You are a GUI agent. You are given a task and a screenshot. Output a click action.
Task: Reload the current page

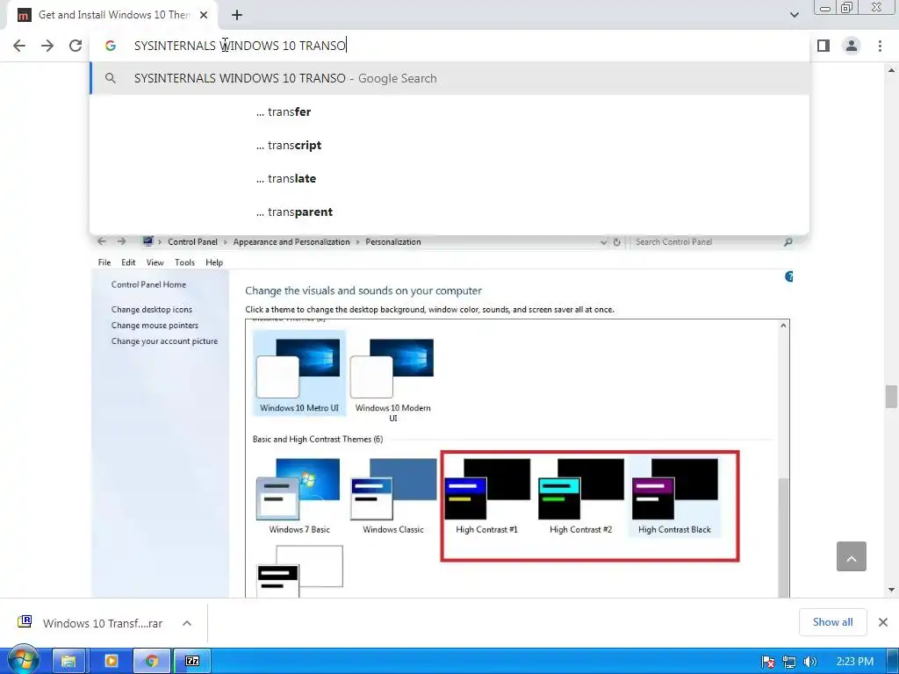coord(76,46)
